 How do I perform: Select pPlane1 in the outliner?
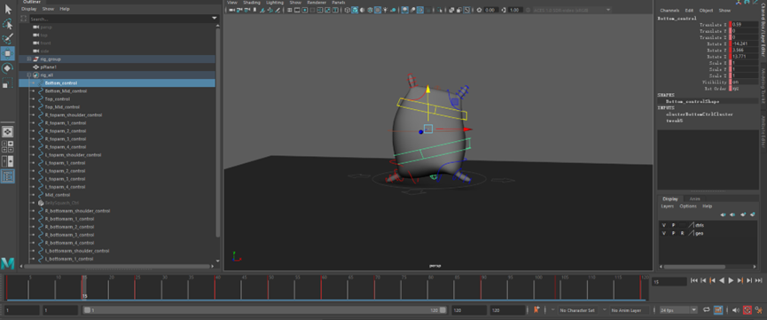49,67
